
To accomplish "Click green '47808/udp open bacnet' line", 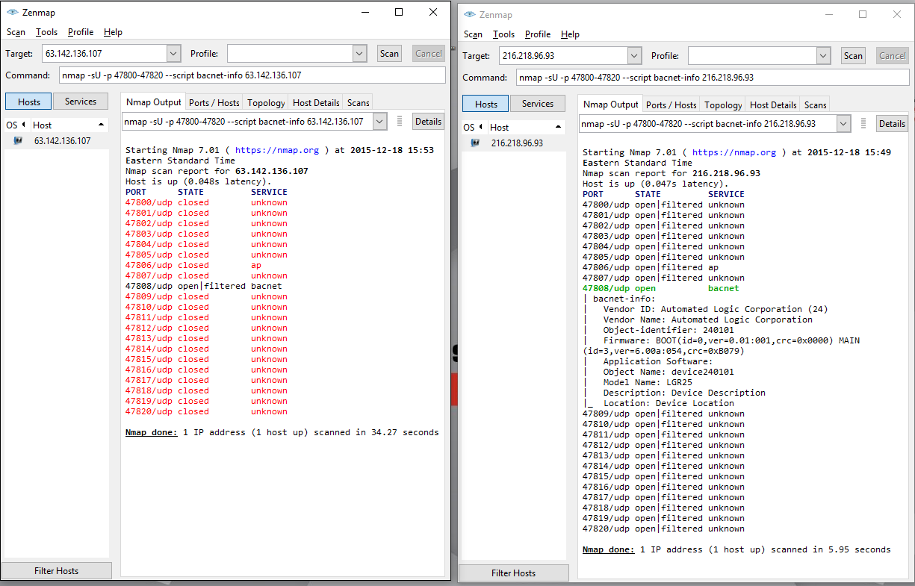I will click(x=661, y=288).
